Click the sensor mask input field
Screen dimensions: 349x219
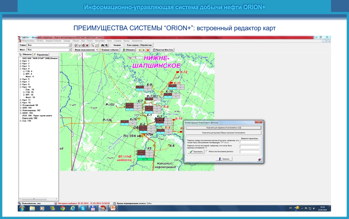[249, 152]
